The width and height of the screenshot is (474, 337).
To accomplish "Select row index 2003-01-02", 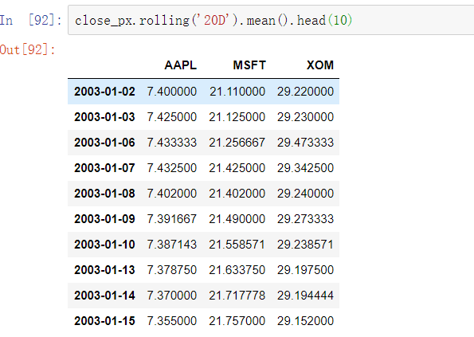I will point(104,92).
